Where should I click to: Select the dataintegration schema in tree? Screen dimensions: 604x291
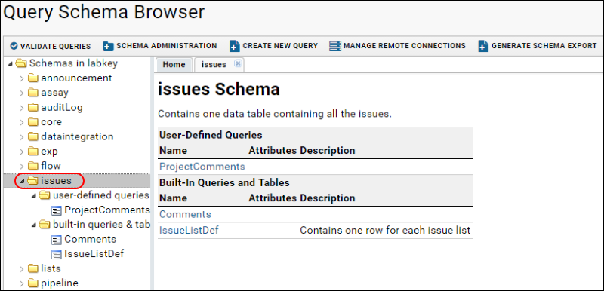pos(77,136)
